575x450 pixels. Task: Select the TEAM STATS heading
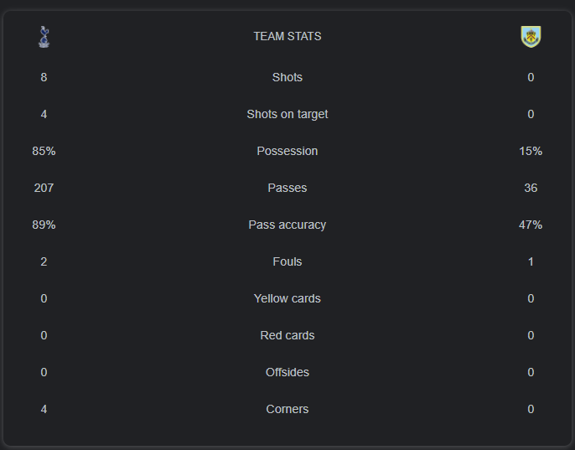tap(287, 36)
